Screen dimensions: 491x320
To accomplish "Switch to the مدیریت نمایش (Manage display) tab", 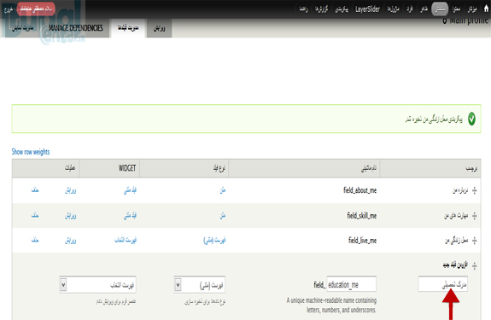I will 22,28.
